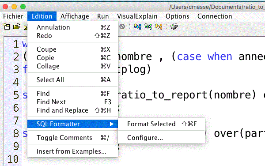Open the Run menu
The height and width of the screenshot is (166, 265).
pos(103,16)
